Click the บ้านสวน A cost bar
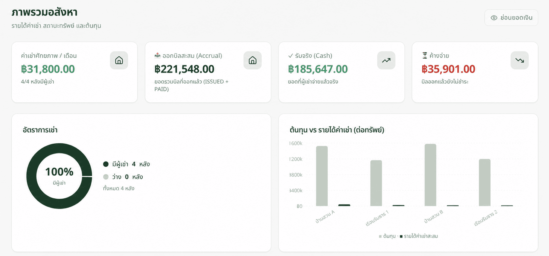Image resolution: width=549 pixels, height=256 pixels. click(x=322, y=176)
